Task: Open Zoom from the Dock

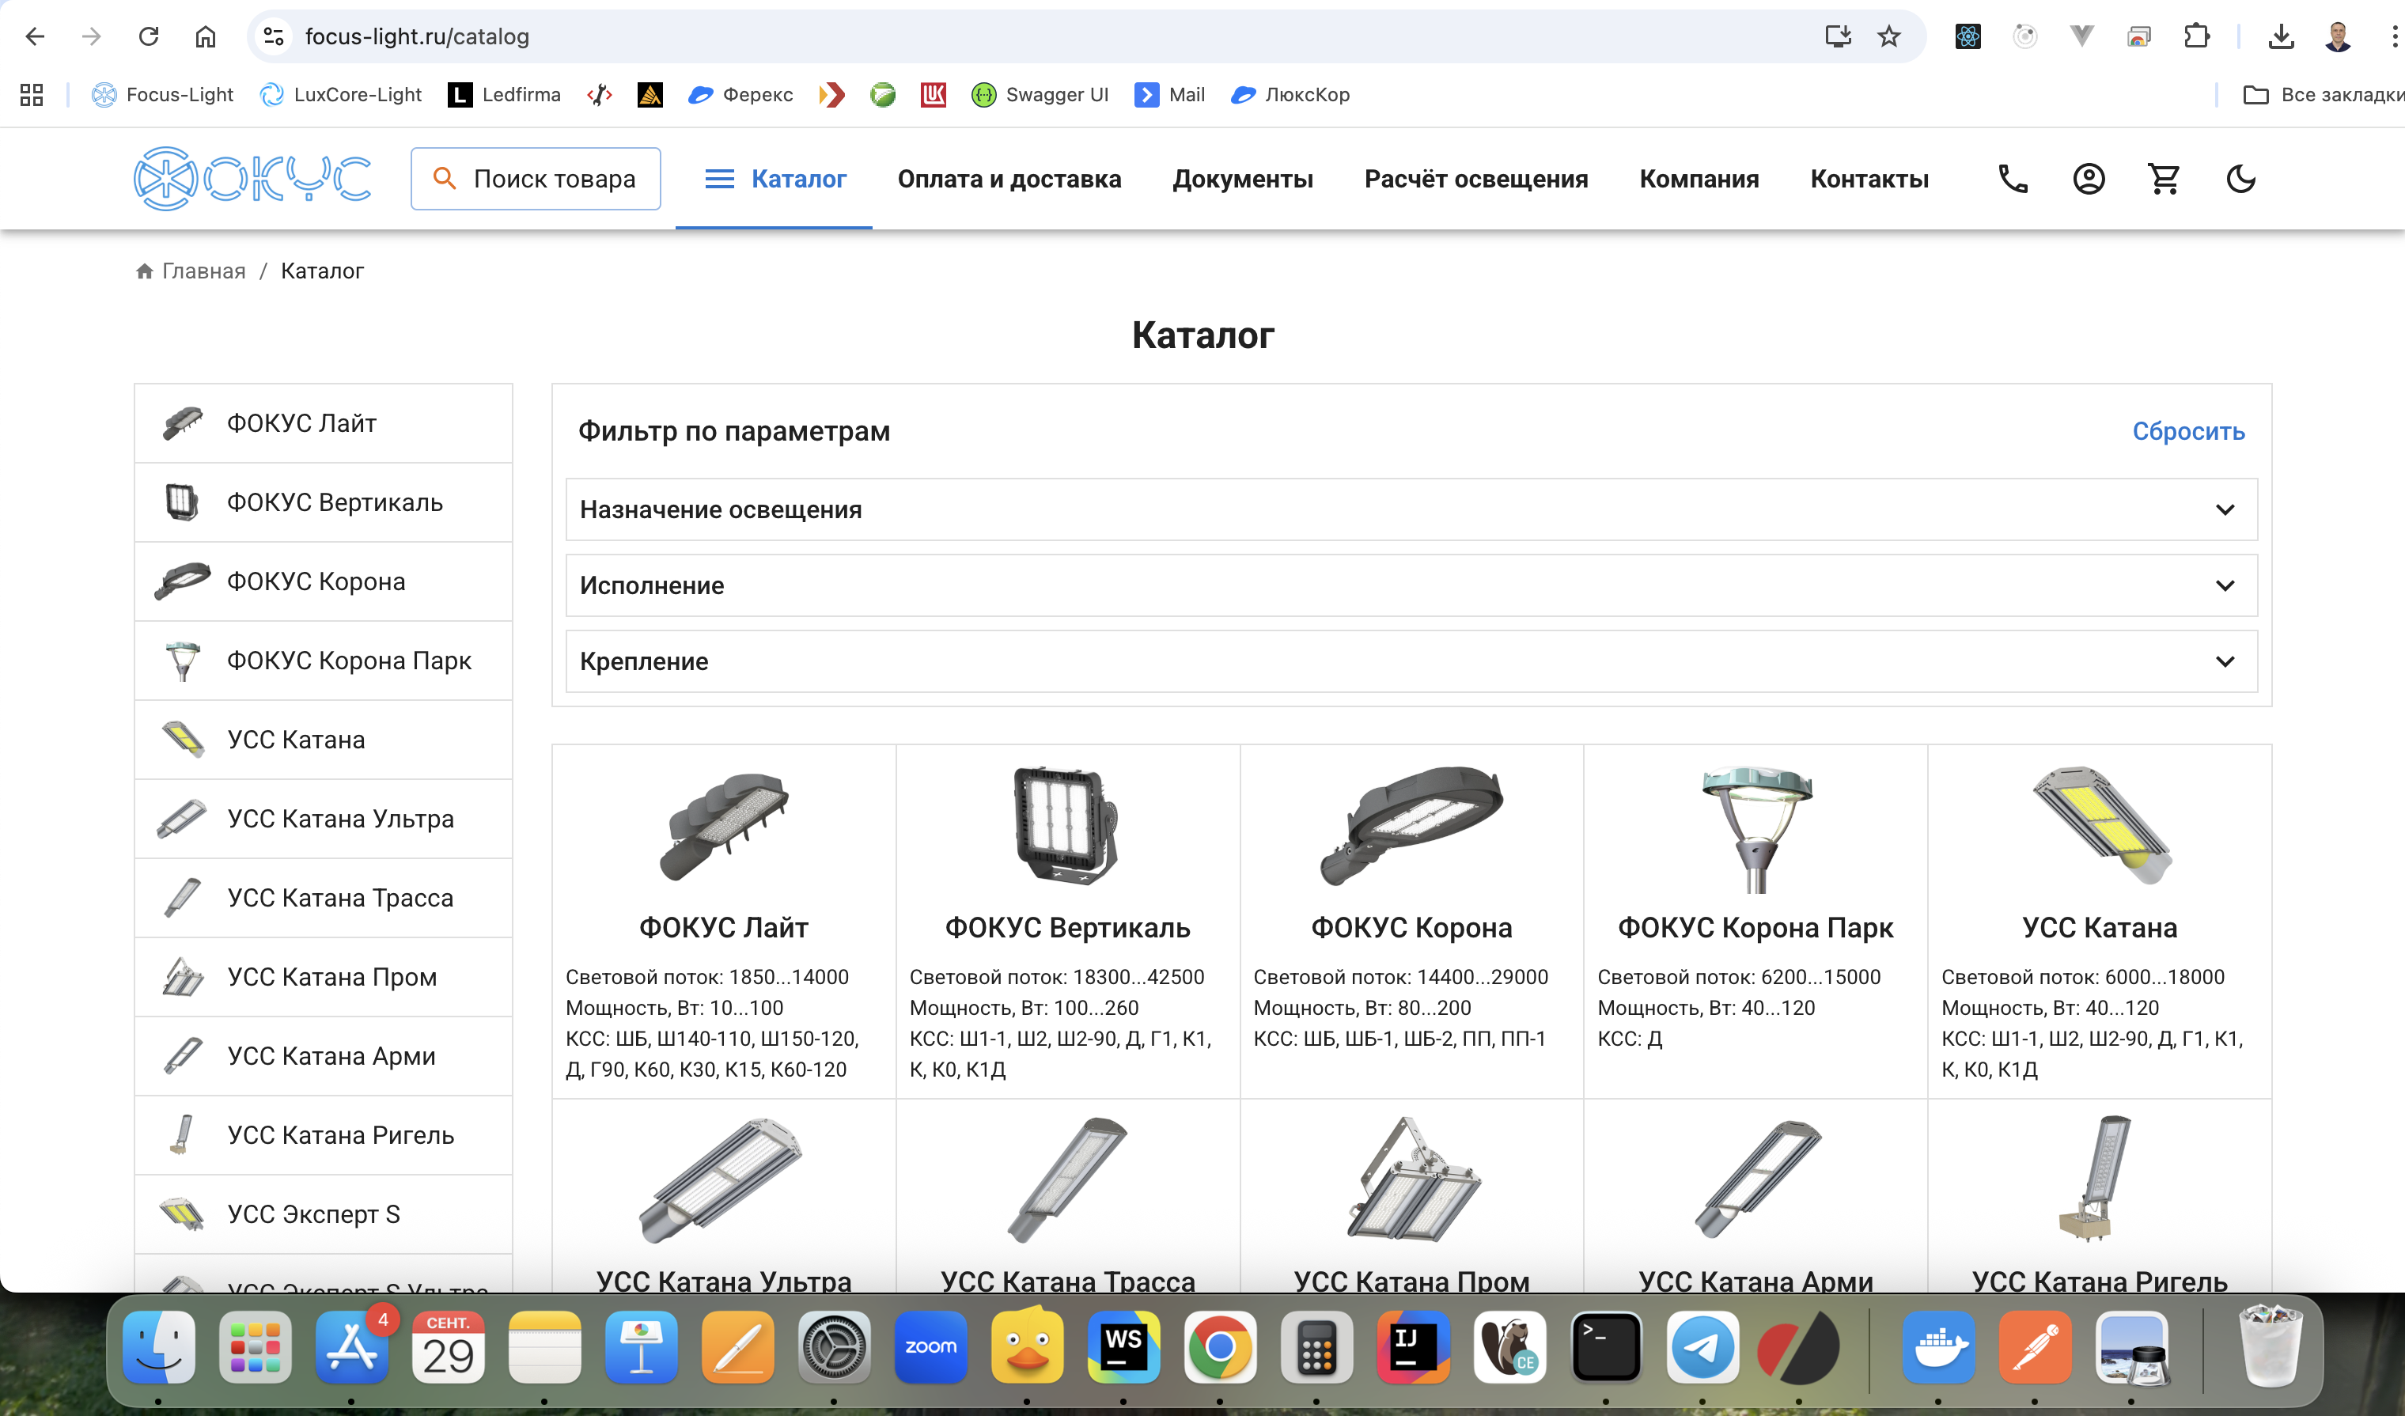Action: (x=930, y=1346)
